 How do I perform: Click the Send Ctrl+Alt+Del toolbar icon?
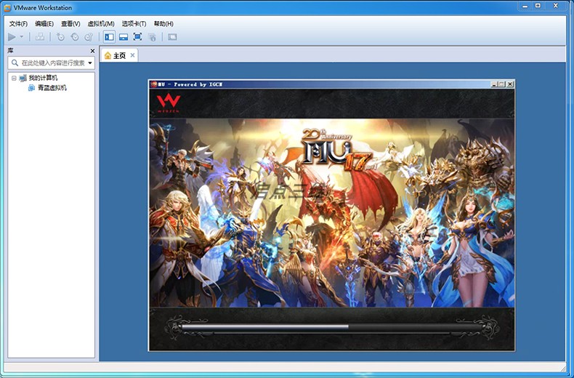tap(40, 36)
